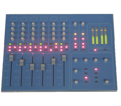Viewport: 121px width, 106px height.
Task: Click the TEL 2 label
Action: (83, 31)
